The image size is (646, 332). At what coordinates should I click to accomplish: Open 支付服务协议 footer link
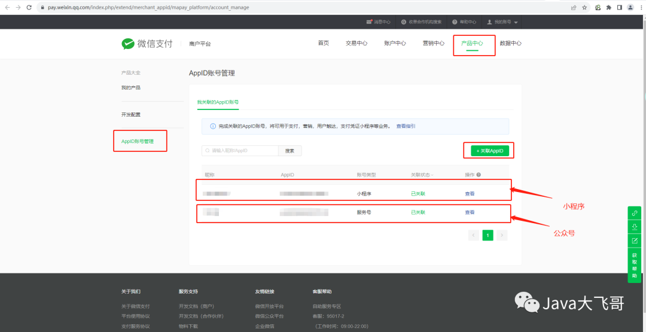click(x=136, y=326)
